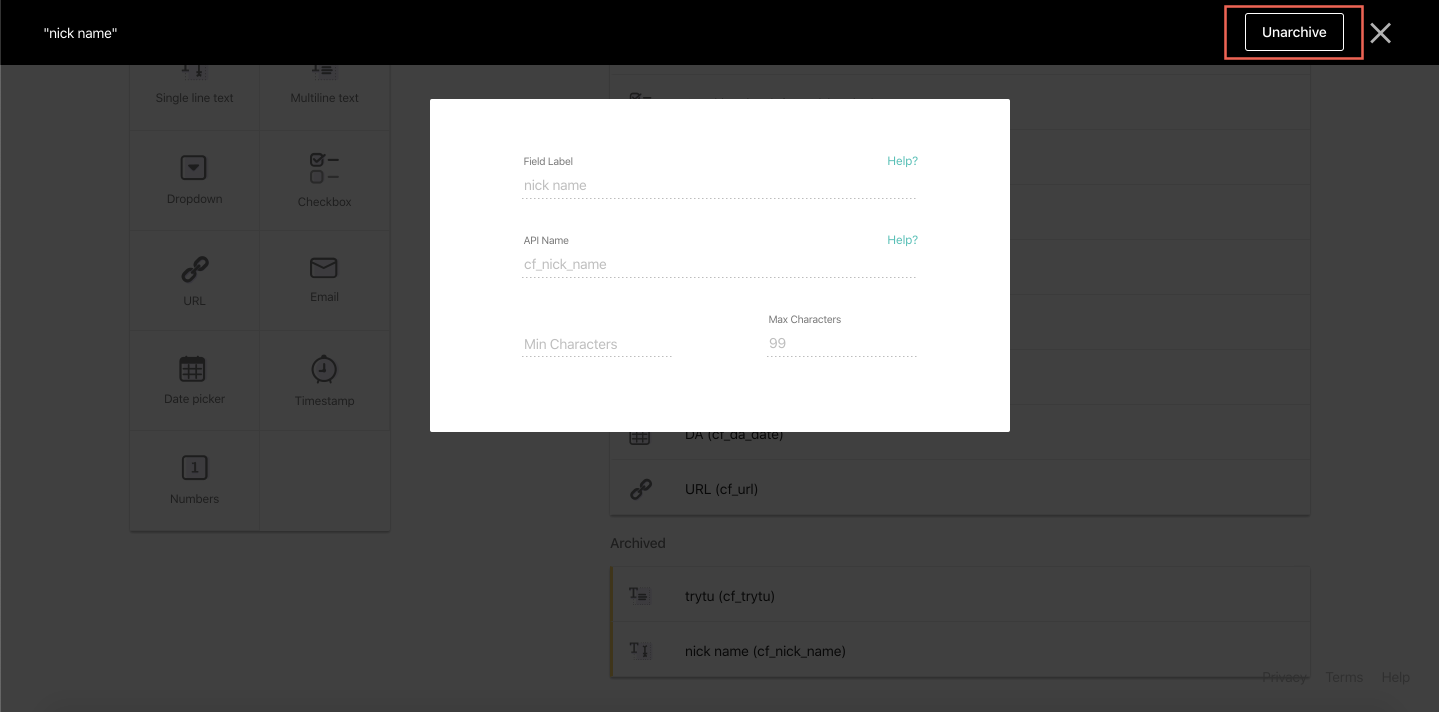Viewport: 1439px width, 712px height.
Task: Pick the Email field type icon
Action: (x=323, y=268)
